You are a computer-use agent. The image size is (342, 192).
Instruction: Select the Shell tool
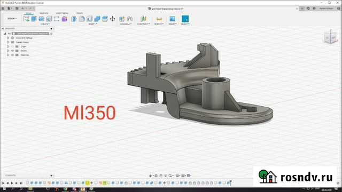click(89, 19)
